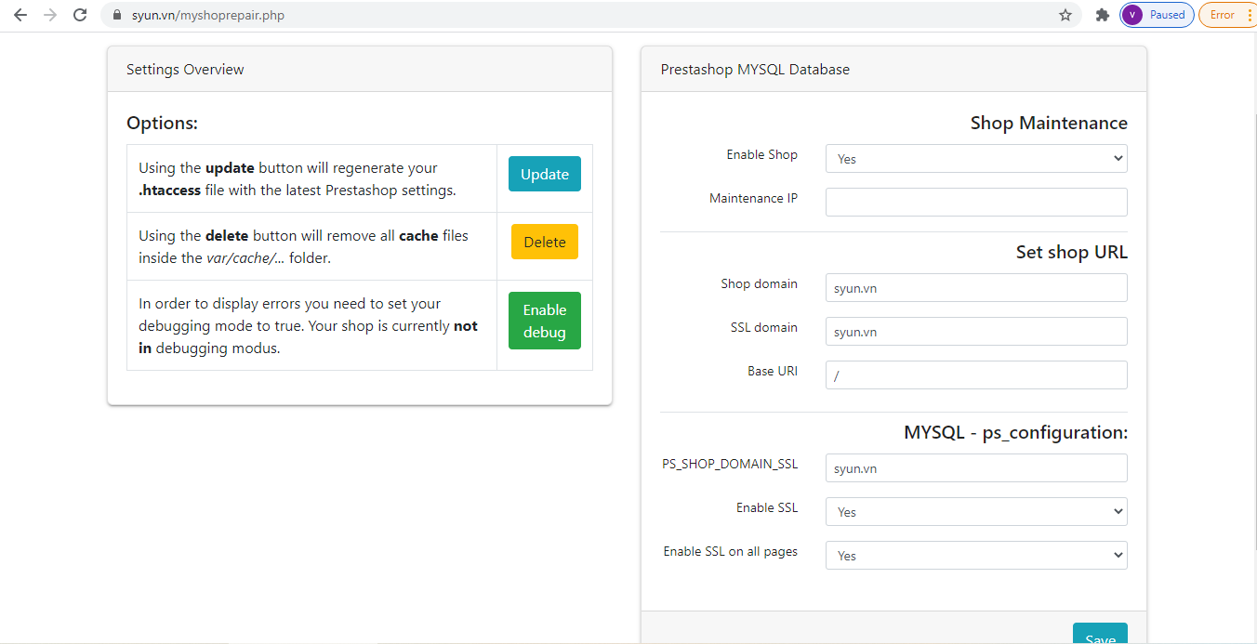Viewport: 1257px width, 644px height.
Task: Open the browser Error menu button
Action: click(x=1227, y=15)
